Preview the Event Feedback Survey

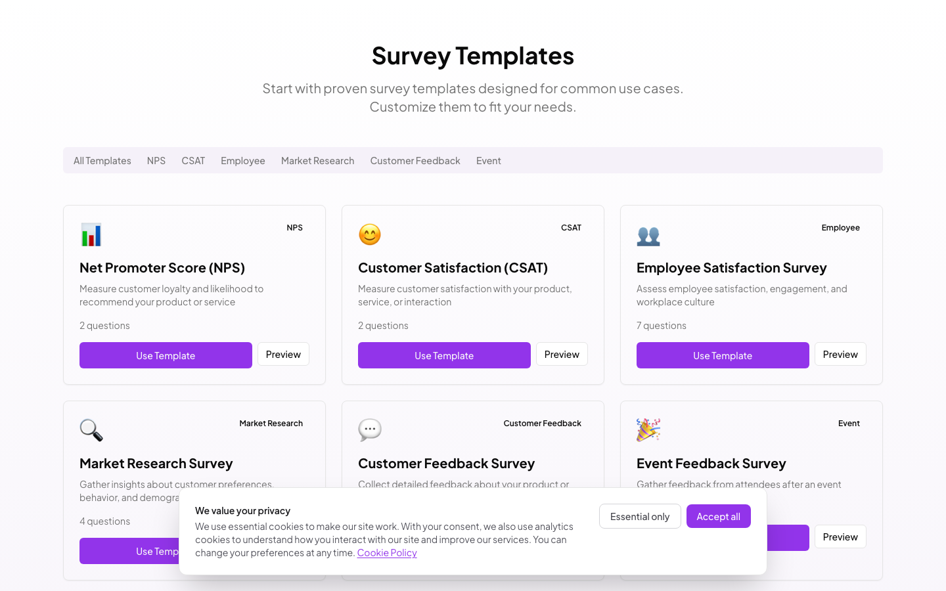click(x=840, y=536)
